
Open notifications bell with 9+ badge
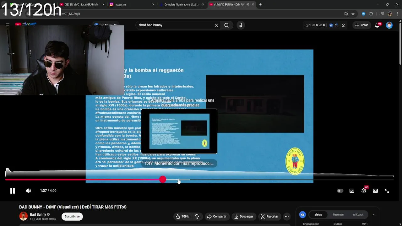(x=378, y=25)
